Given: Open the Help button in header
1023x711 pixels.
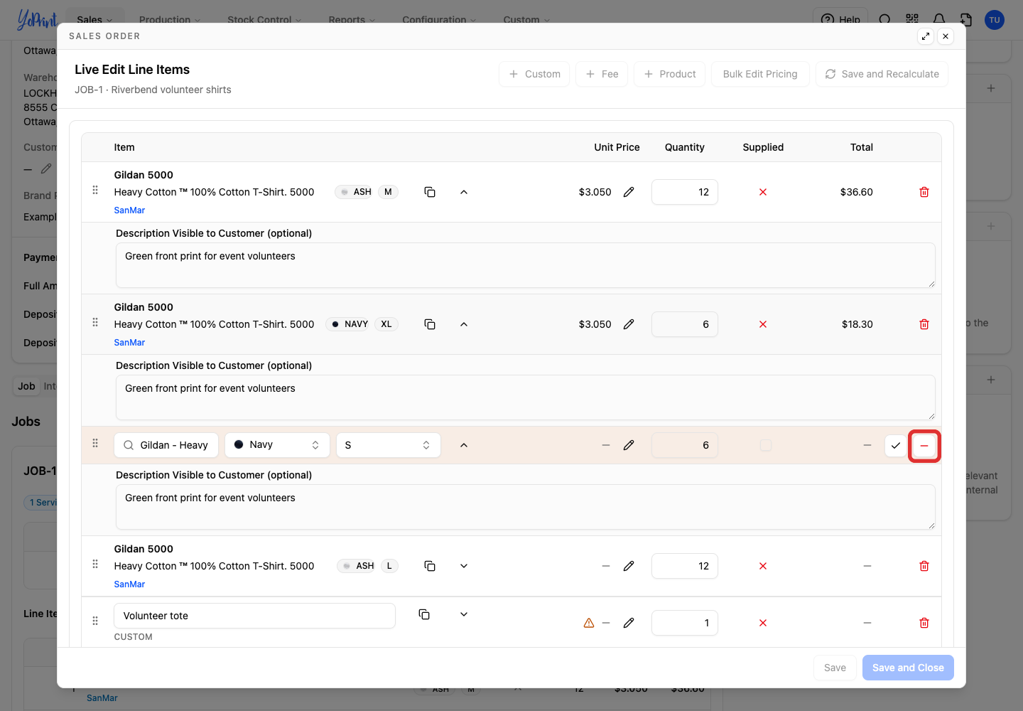Looking at the screenshot, I should tap(840, 19).
